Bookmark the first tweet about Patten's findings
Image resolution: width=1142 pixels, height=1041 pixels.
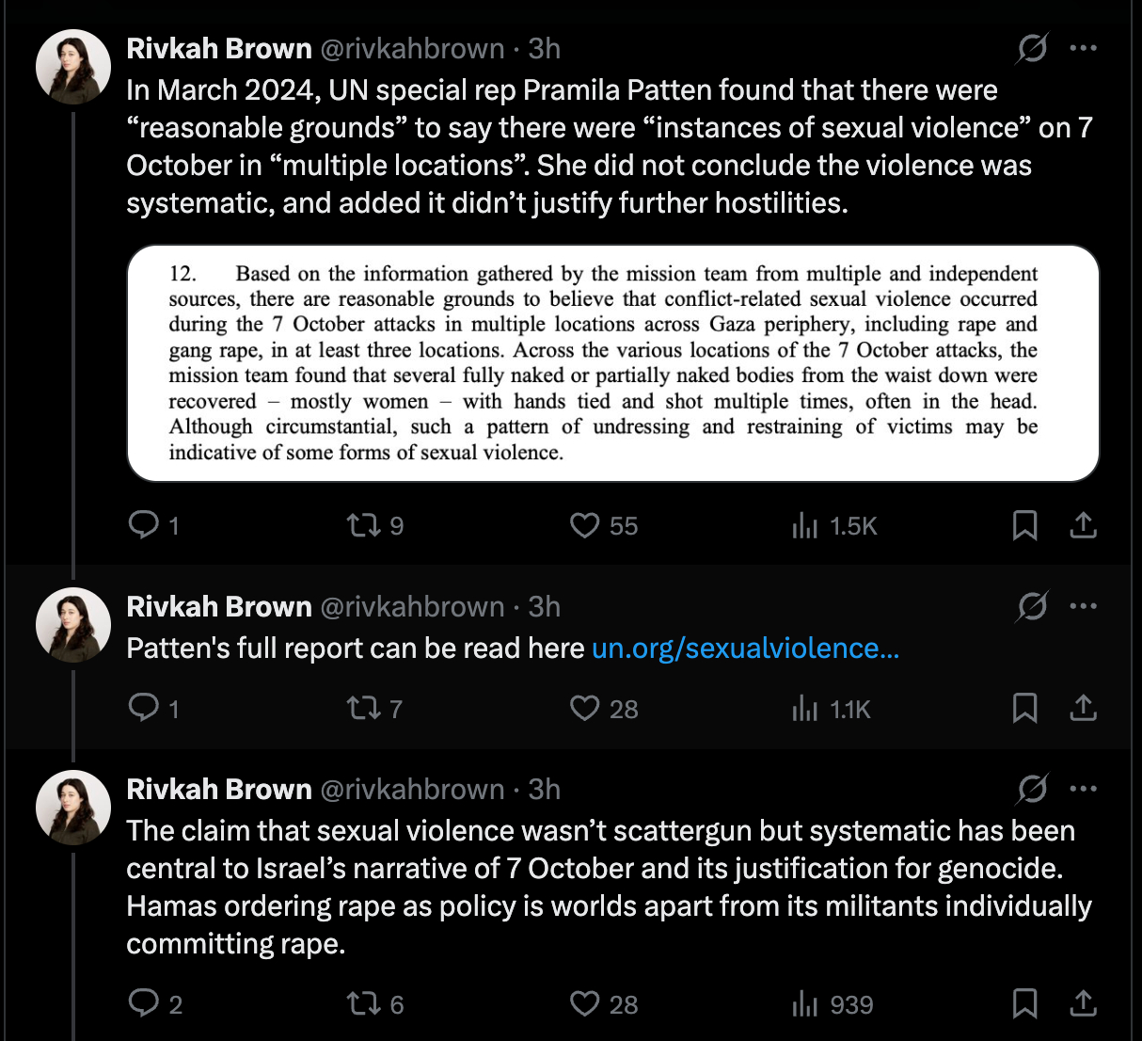point(1024,525)
